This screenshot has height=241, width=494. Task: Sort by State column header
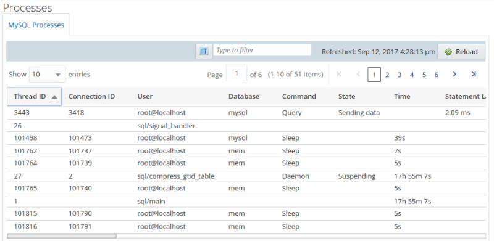pos(346,96)
